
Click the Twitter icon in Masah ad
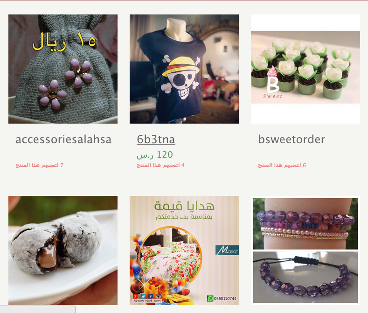click(143, 296)
